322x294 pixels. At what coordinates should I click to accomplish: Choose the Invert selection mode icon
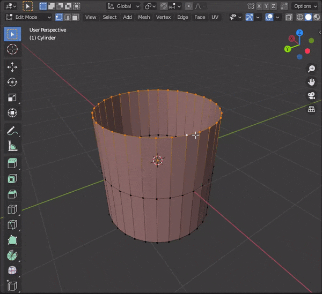pyautogui.click(x=68, y=6)
